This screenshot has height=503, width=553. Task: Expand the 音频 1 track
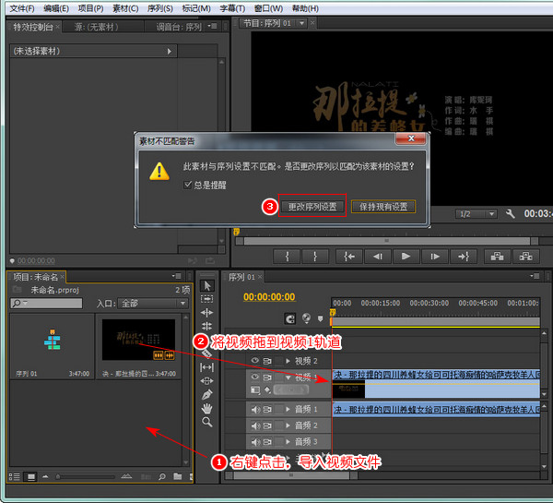(288, 410)
